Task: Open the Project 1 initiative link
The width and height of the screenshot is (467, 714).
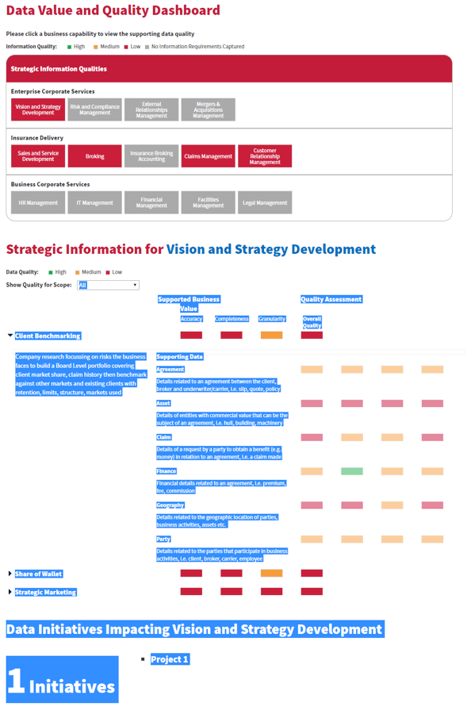Action: tap(170, 659)
